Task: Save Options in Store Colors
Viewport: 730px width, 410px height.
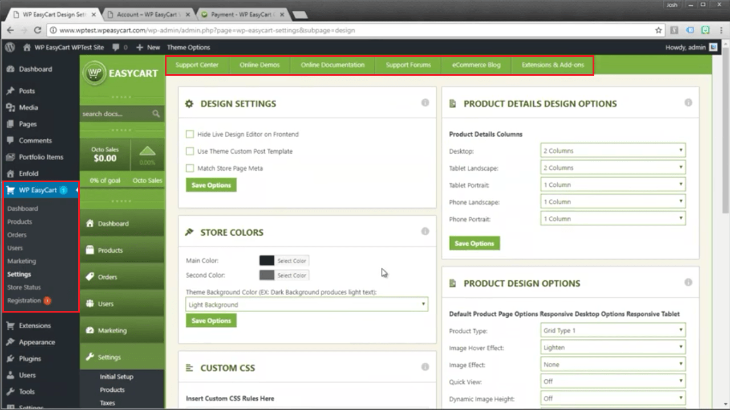Action: (211, 321)
